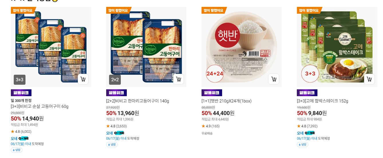Click the 냉장 tag under 순살 고등어구이
This screenshot has height=158, width=383.
pos(17,150)
